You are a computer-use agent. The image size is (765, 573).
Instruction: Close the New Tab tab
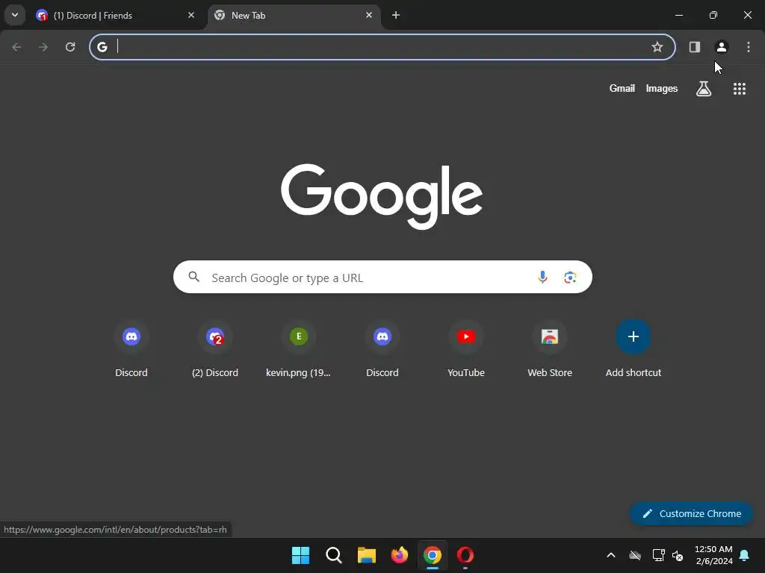[369, 16]
